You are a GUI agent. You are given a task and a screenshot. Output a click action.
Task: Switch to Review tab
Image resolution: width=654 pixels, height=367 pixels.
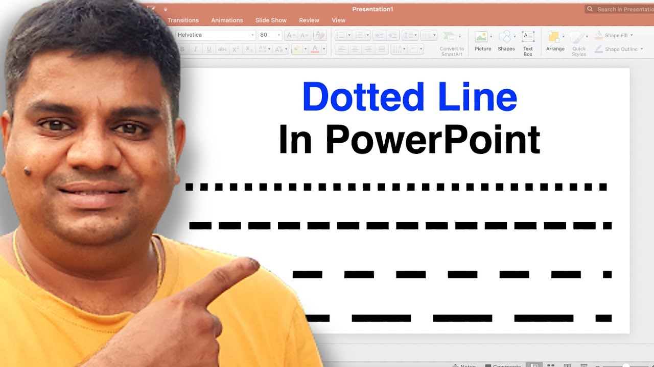click(x=309, y=20)
